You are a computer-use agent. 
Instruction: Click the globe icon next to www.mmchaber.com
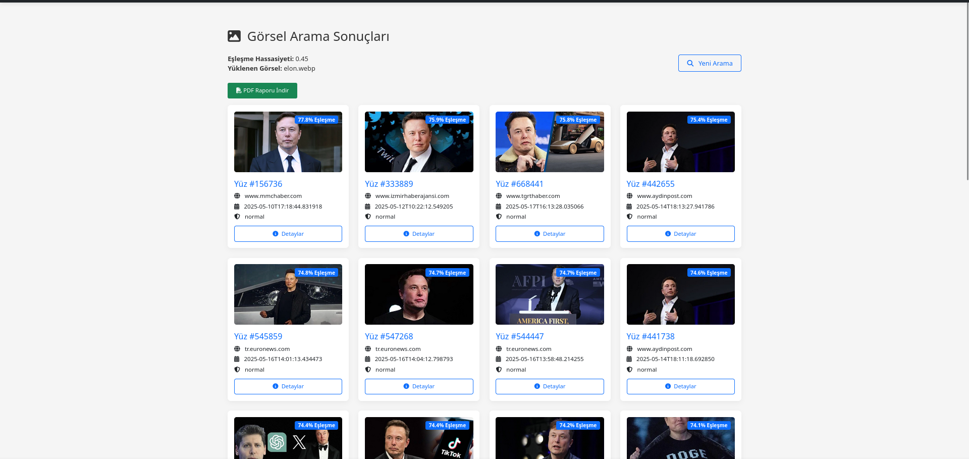[237, 196]
